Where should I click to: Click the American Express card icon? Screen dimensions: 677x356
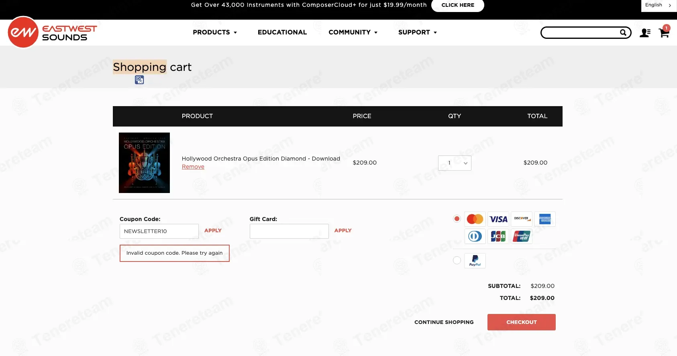click(x=545, y=219)
